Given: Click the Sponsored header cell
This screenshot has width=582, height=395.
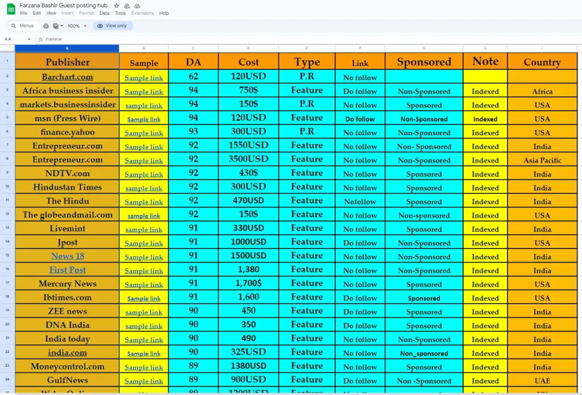Looking at the screenshot, I should [424, 61].
